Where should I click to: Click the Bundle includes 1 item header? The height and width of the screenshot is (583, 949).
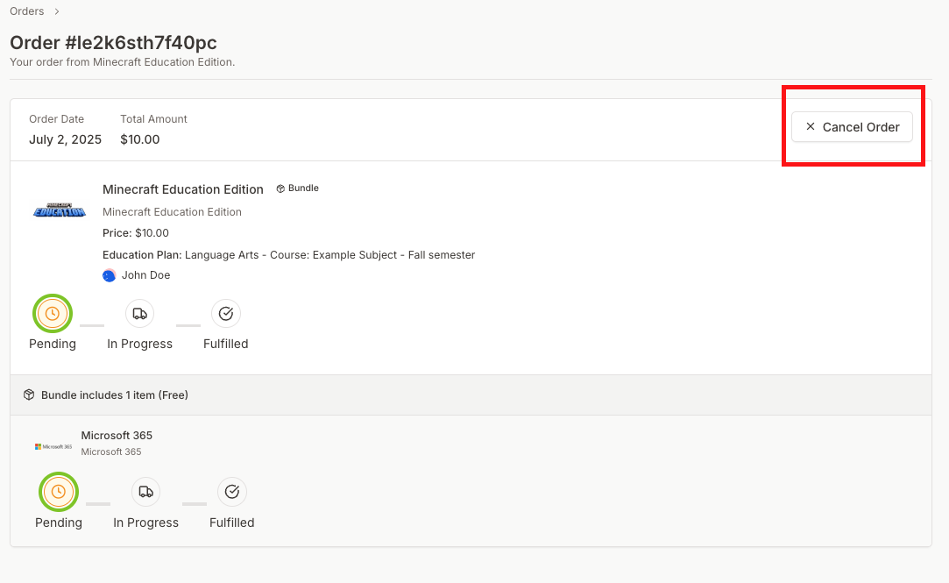pos(114,395)
